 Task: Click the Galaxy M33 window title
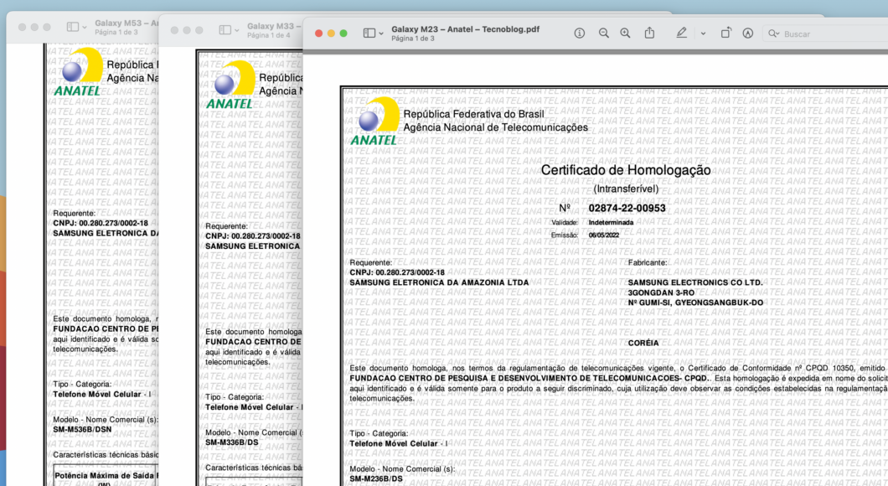pyautogui.click(x=274, y=26)
